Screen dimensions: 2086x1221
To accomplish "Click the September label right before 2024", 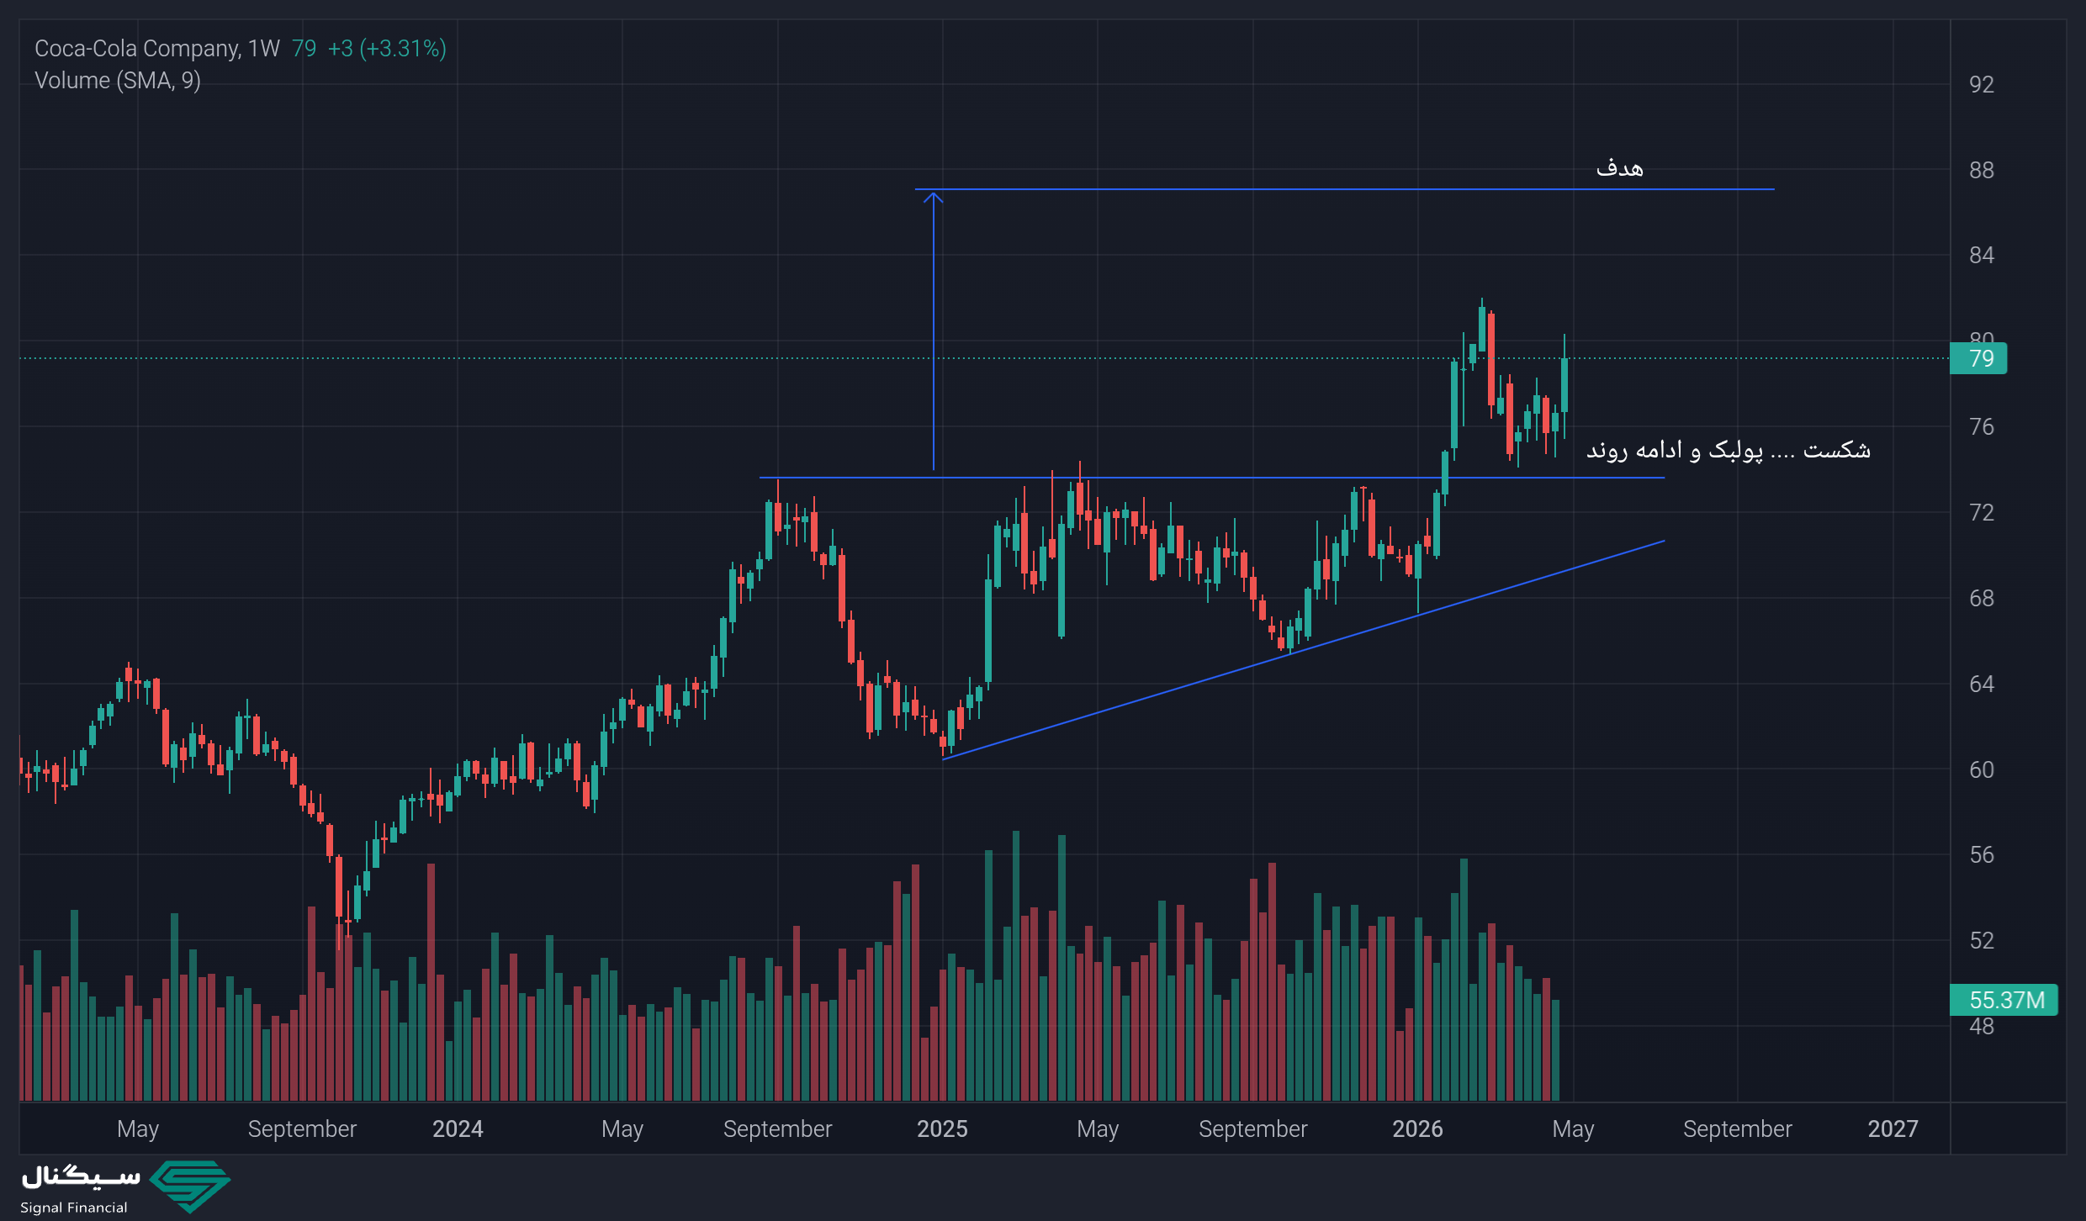I will point(302,1129).
